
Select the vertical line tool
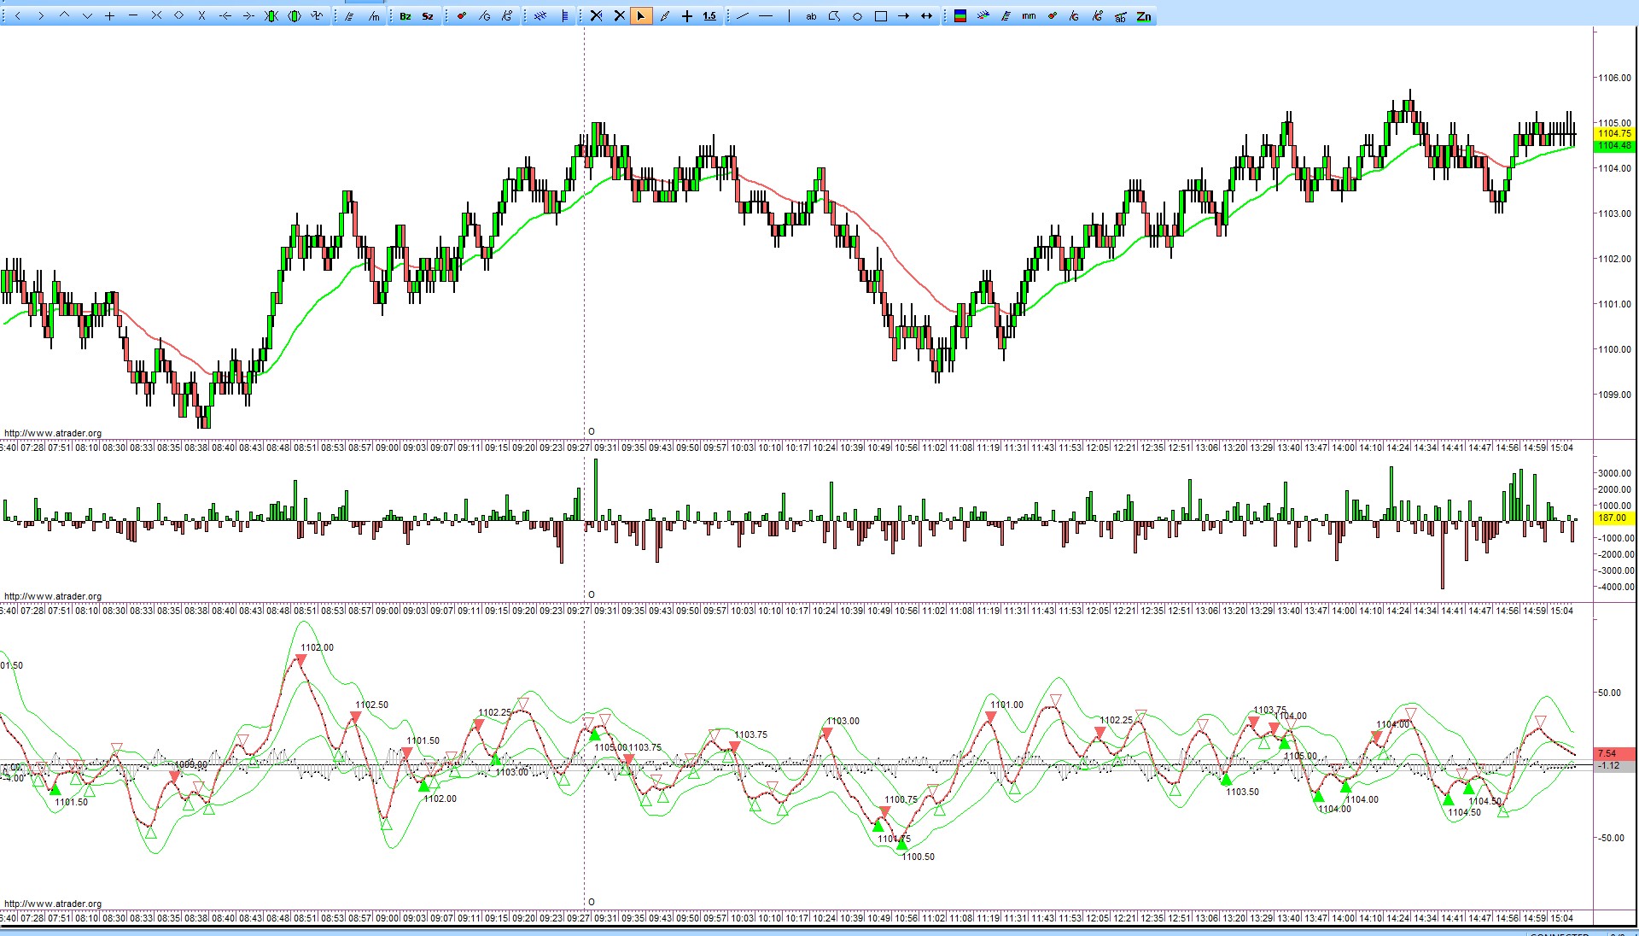789,16
